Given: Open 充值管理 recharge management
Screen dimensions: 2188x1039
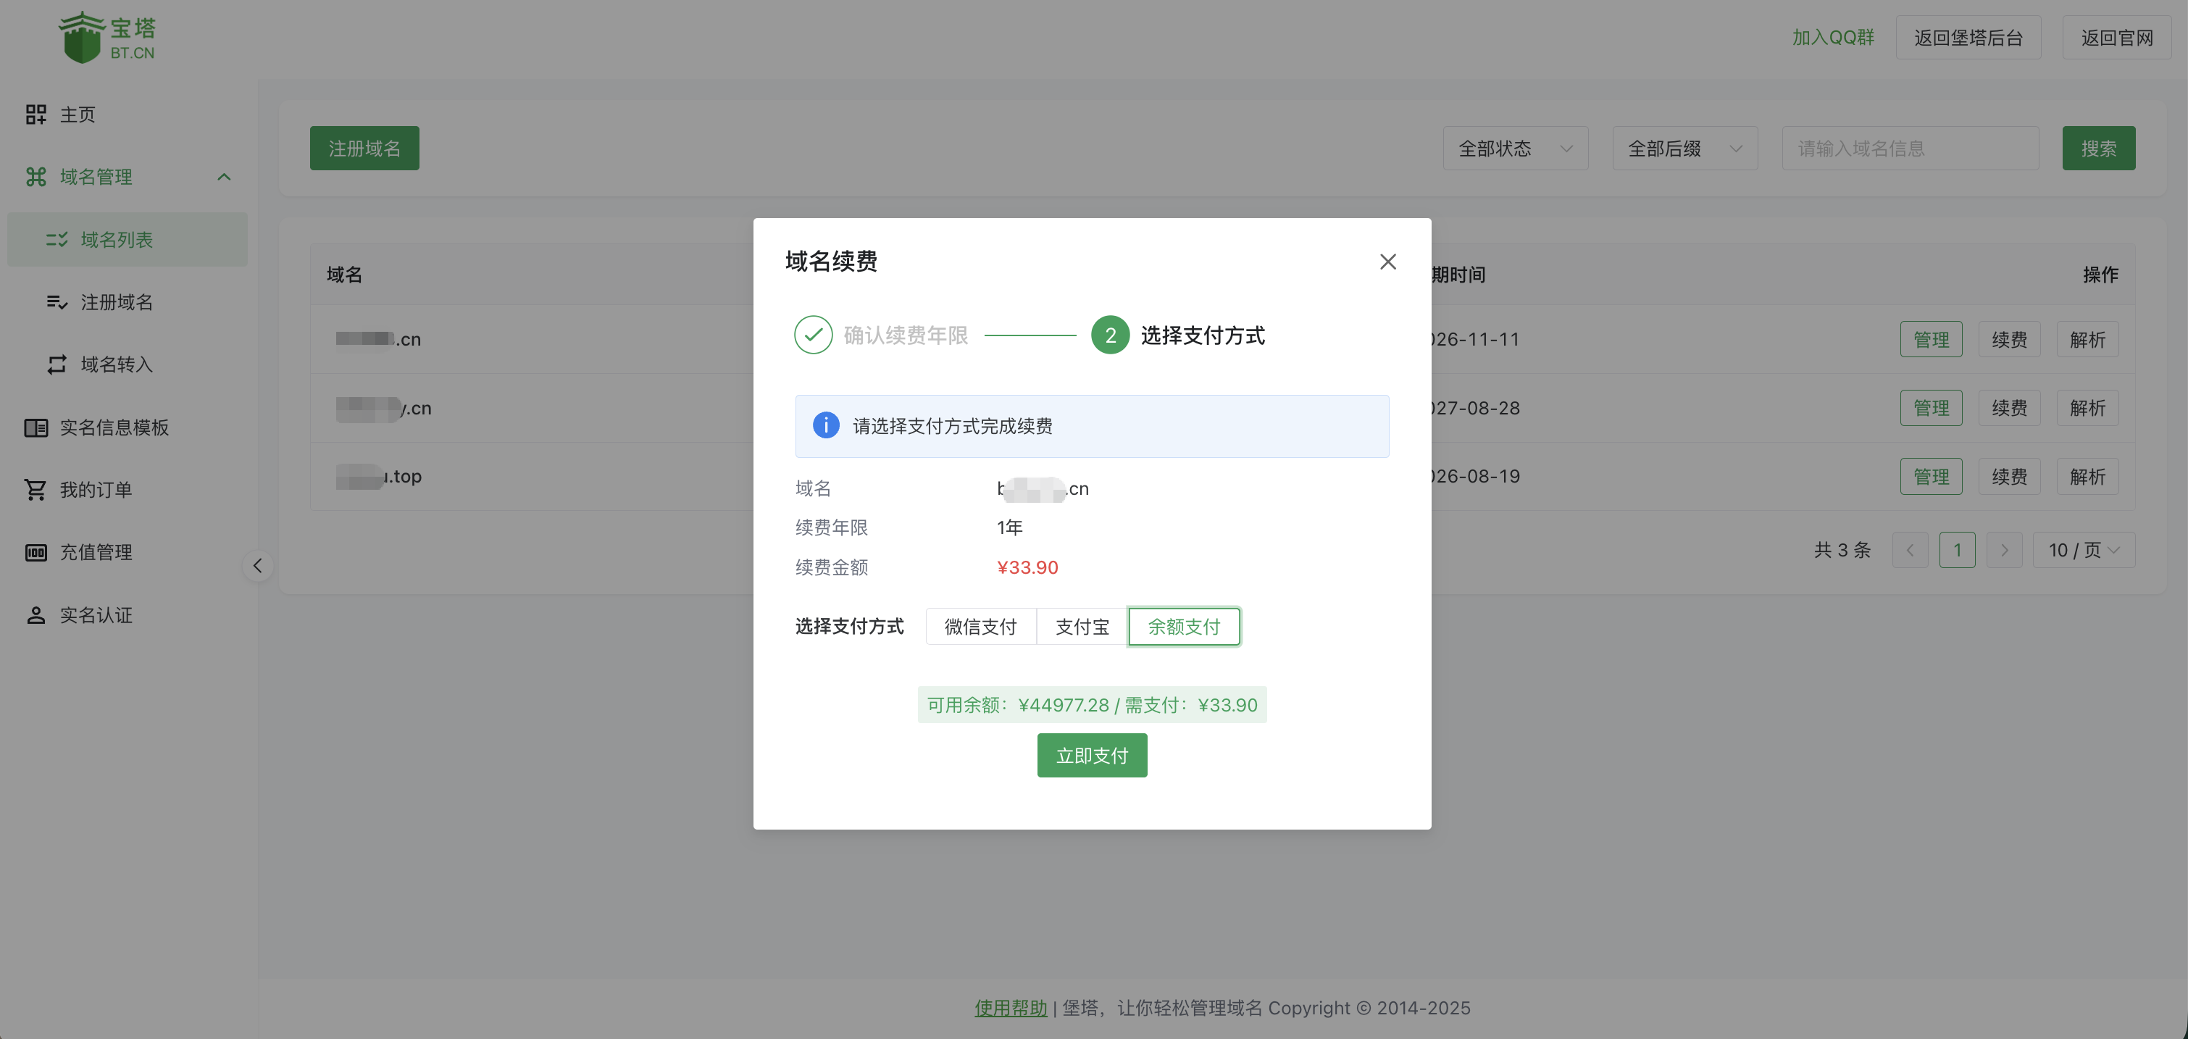Looking at the screenshot, I should click(x=95, y=552).
